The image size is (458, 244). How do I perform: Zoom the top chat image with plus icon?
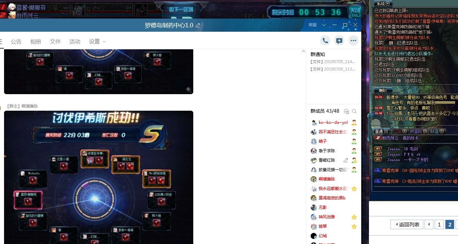coord(188,89)
